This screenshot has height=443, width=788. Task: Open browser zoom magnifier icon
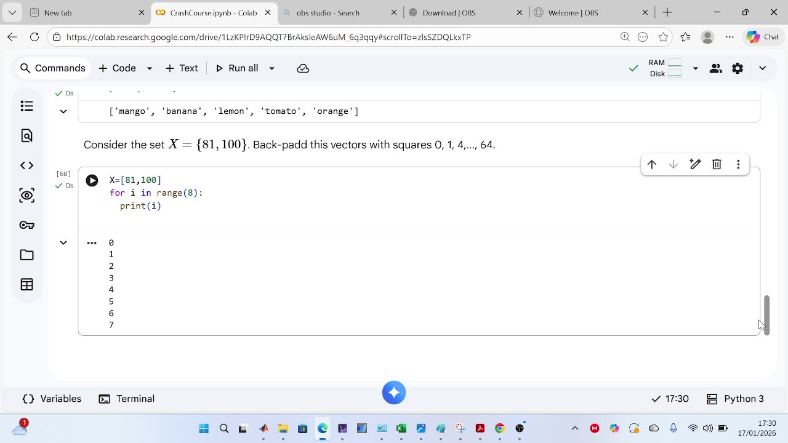point(625,37)
